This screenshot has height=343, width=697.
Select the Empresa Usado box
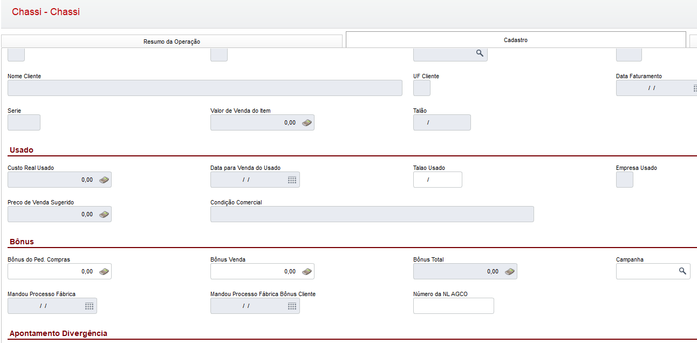(x=625, y=180)
